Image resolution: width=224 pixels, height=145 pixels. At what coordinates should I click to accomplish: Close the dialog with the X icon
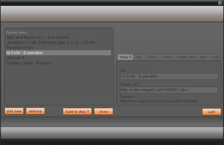point(220,3)
